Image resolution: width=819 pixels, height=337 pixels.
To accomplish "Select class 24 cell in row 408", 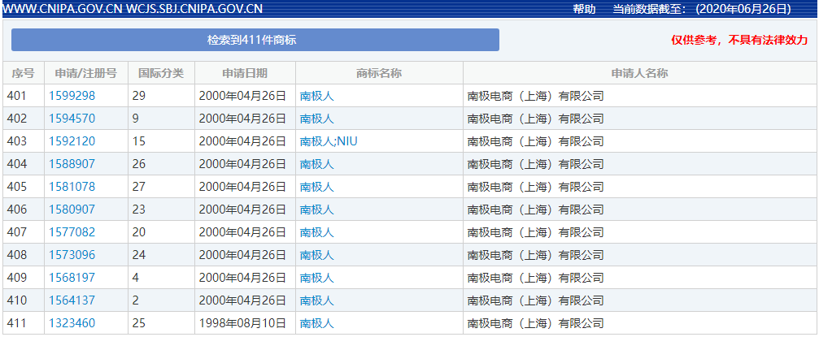I will pyautogui.click(x=161, y=254).
